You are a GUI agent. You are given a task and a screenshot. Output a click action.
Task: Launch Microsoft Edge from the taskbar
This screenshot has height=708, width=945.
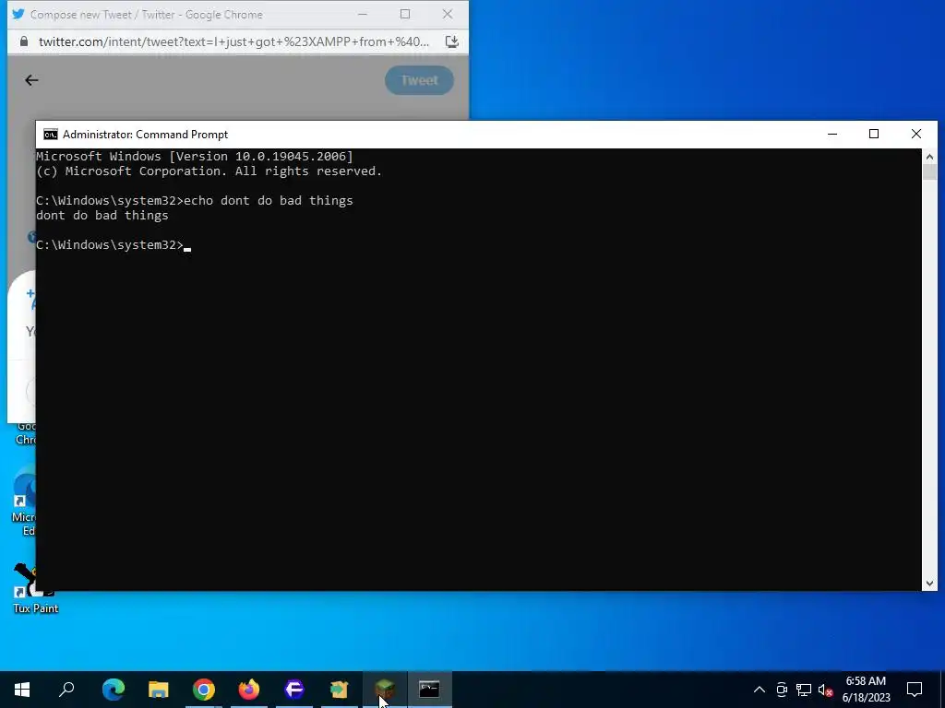[x=114, y=690]
